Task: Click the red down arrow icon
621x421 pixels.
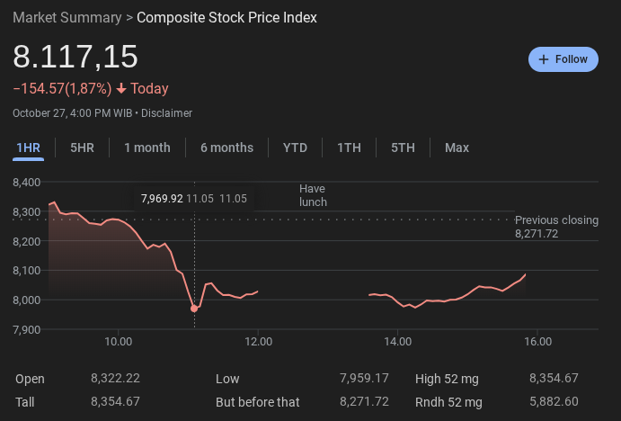Action: pyautogui.click(x=121, y=88)
